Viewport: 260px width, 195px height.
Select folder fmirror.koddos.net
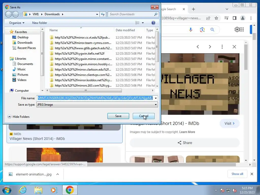83,80
